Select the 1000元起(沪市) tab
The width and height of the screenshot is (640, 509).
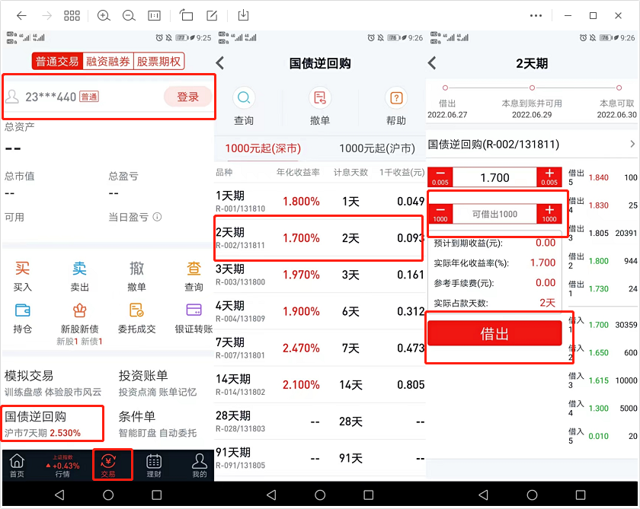coord(377,148)
